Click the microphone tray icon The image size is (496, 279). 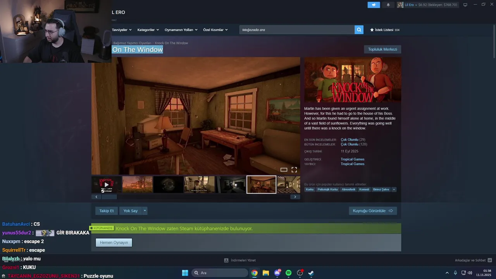455,273
